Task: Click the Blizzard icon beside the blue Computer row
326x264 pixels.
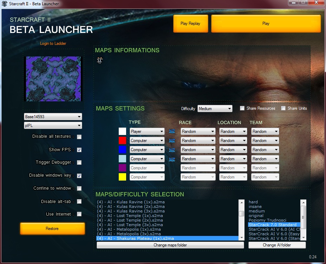Action: [x=172, y=150]
